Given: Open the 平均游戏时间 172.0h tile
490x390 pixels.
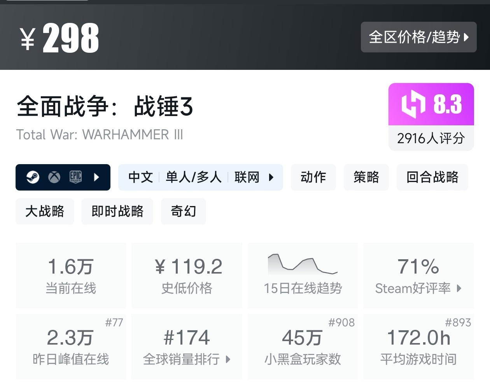Looking at the screenshot, I should (419, 347).
